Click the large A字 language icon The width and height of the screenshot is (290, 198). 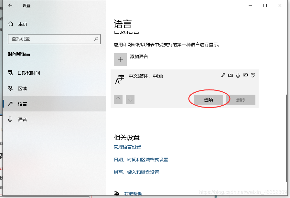[x=120, y=79]
